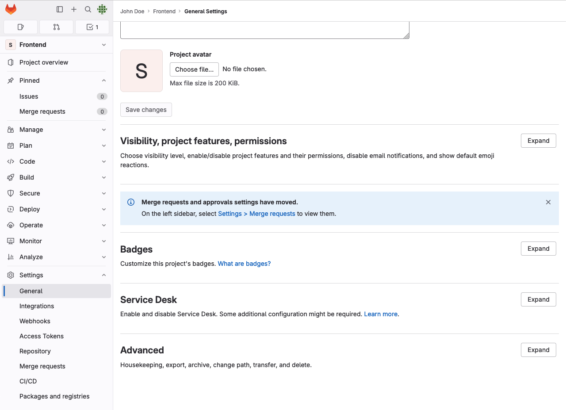566x410 pixels.
Task: Expand the Advanced section
Action: (x=538, y=350)
